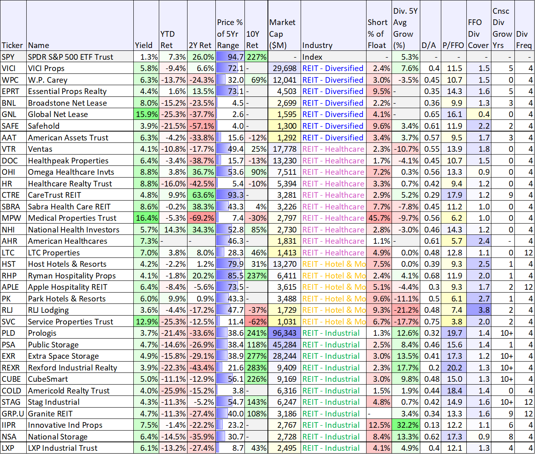
Task: Select Public Storage name cell
Action: [80, 345]
